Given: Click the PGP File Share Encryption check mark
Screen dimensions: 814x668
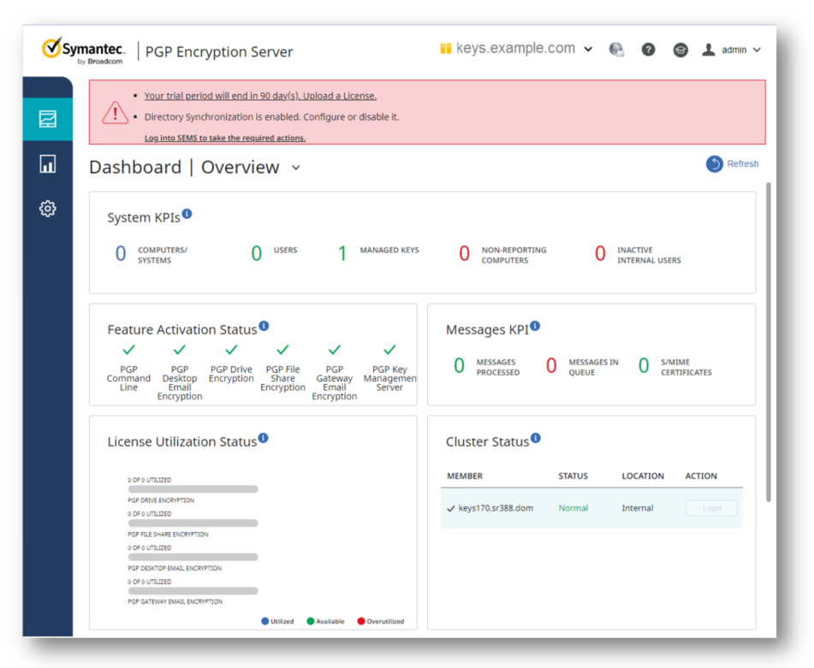Looking at the screenshot, I should [282, 350].
